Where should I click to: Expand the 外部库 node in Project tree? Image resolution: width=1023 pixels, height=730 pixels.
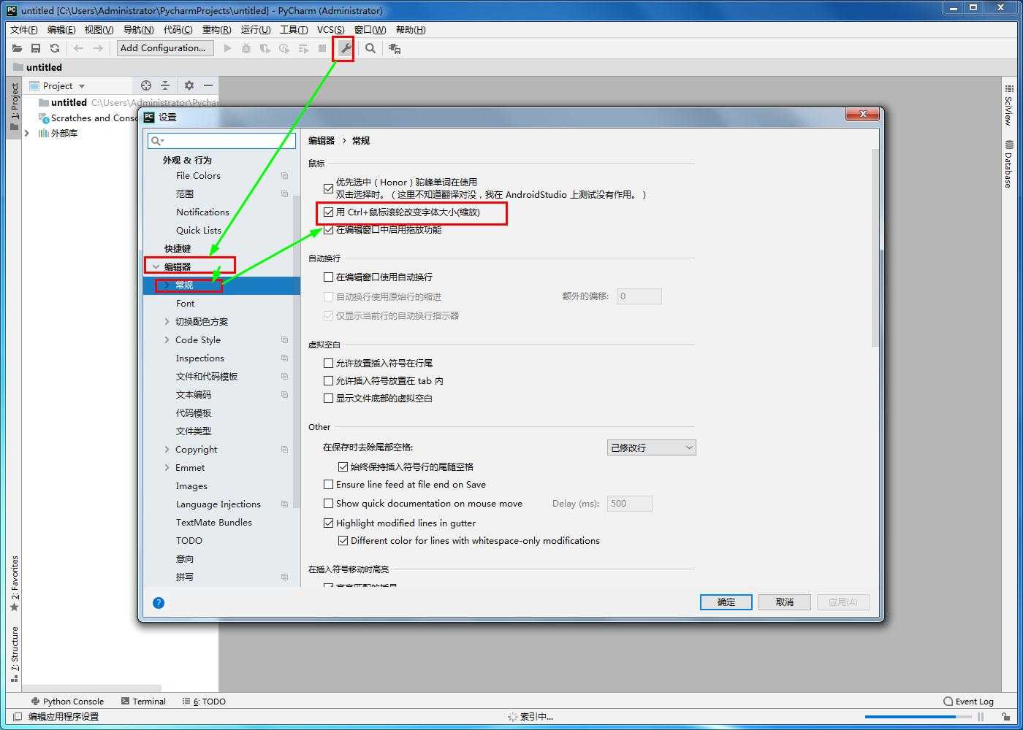click(27, 133)
